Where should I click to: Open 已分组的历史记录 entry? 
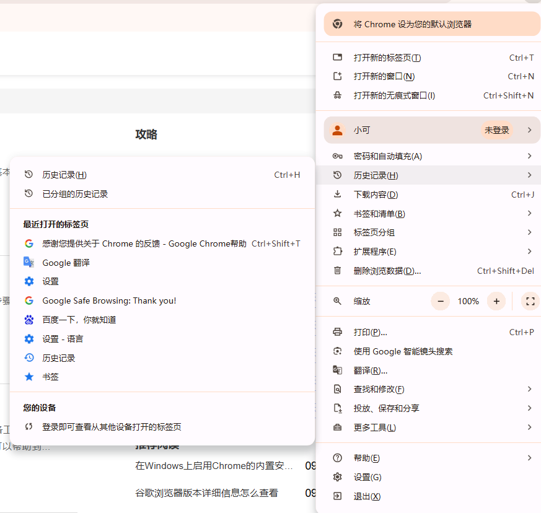click(x=162, y=194)
